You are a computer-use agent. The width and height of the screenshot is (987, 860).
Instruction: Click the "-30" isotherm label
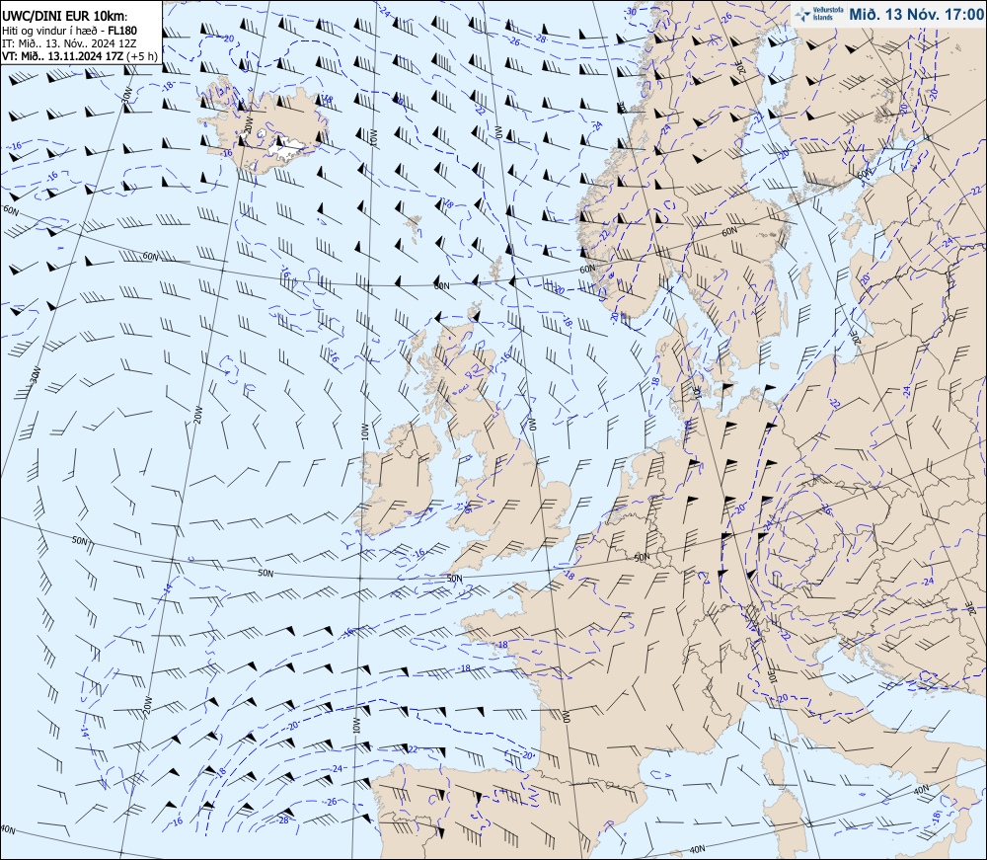click(x=630, y=11)
